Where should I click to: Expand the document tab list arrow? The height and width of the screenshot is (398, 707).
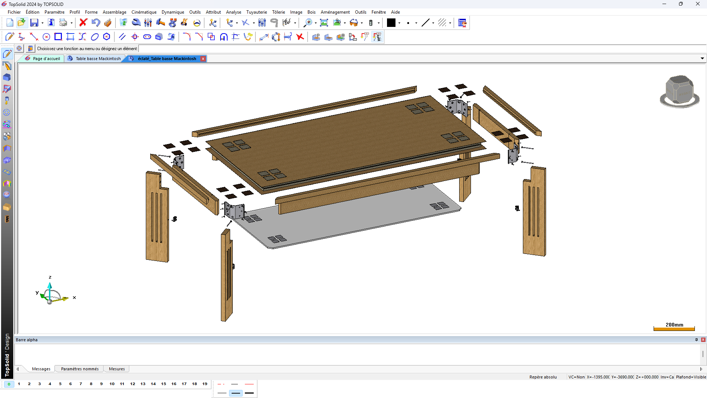click(x=702, y=59)
